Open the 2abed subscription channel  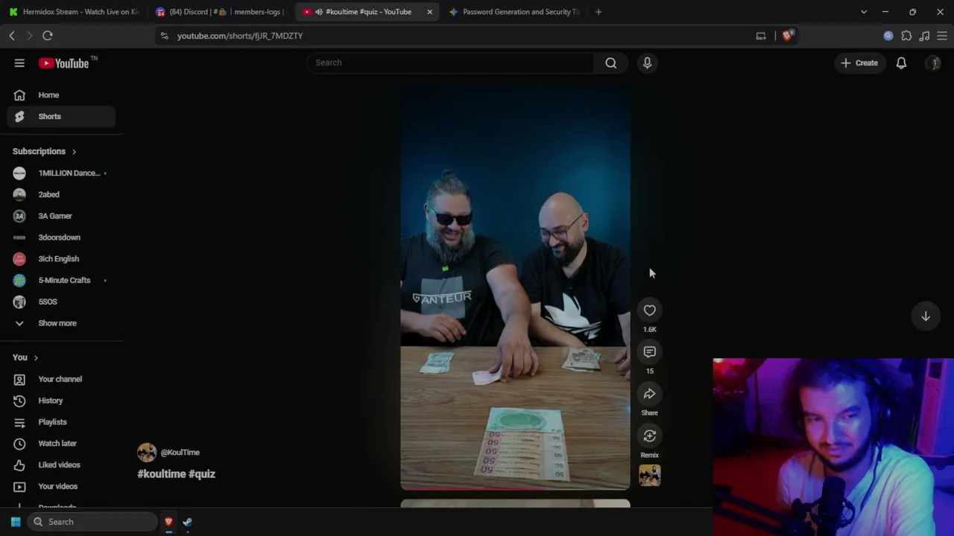click(x=61, y=194)
